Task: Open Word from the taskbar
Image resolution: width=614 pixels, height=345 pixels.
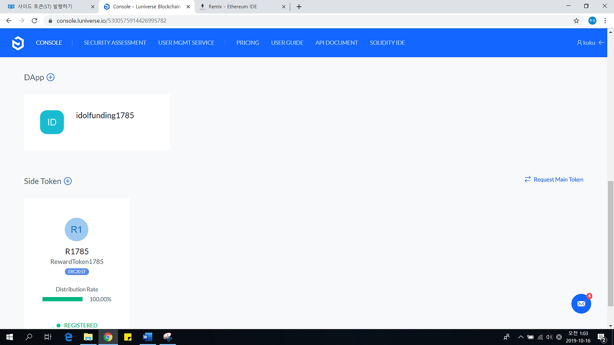Action: (x=147, y=337)
